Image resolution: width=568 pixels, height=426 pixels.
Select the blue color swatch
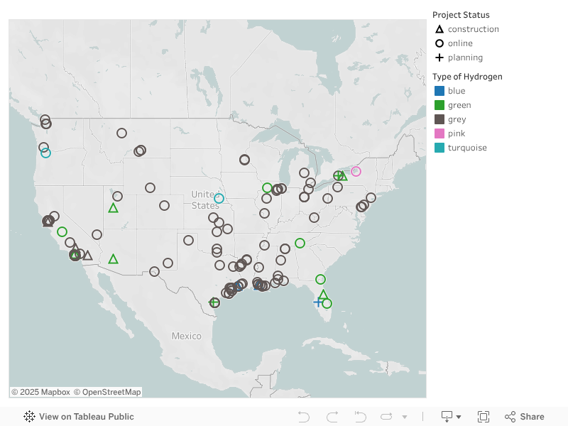(439, 91)
